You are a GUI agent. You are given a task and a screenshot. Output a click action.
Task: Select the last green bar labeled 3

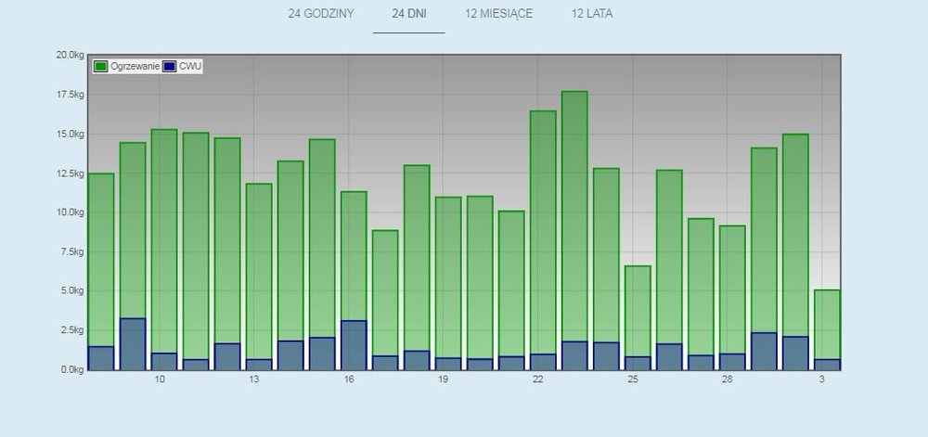point(826,325)
